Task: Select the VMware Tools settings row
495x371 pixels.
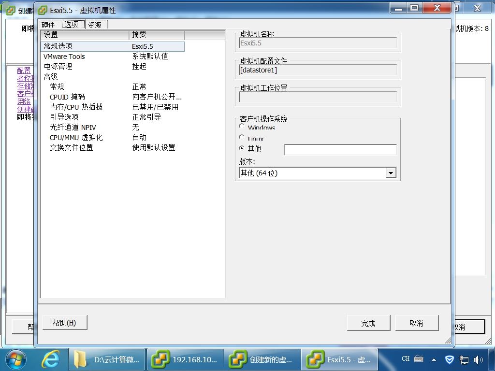Action: [113, 57]
